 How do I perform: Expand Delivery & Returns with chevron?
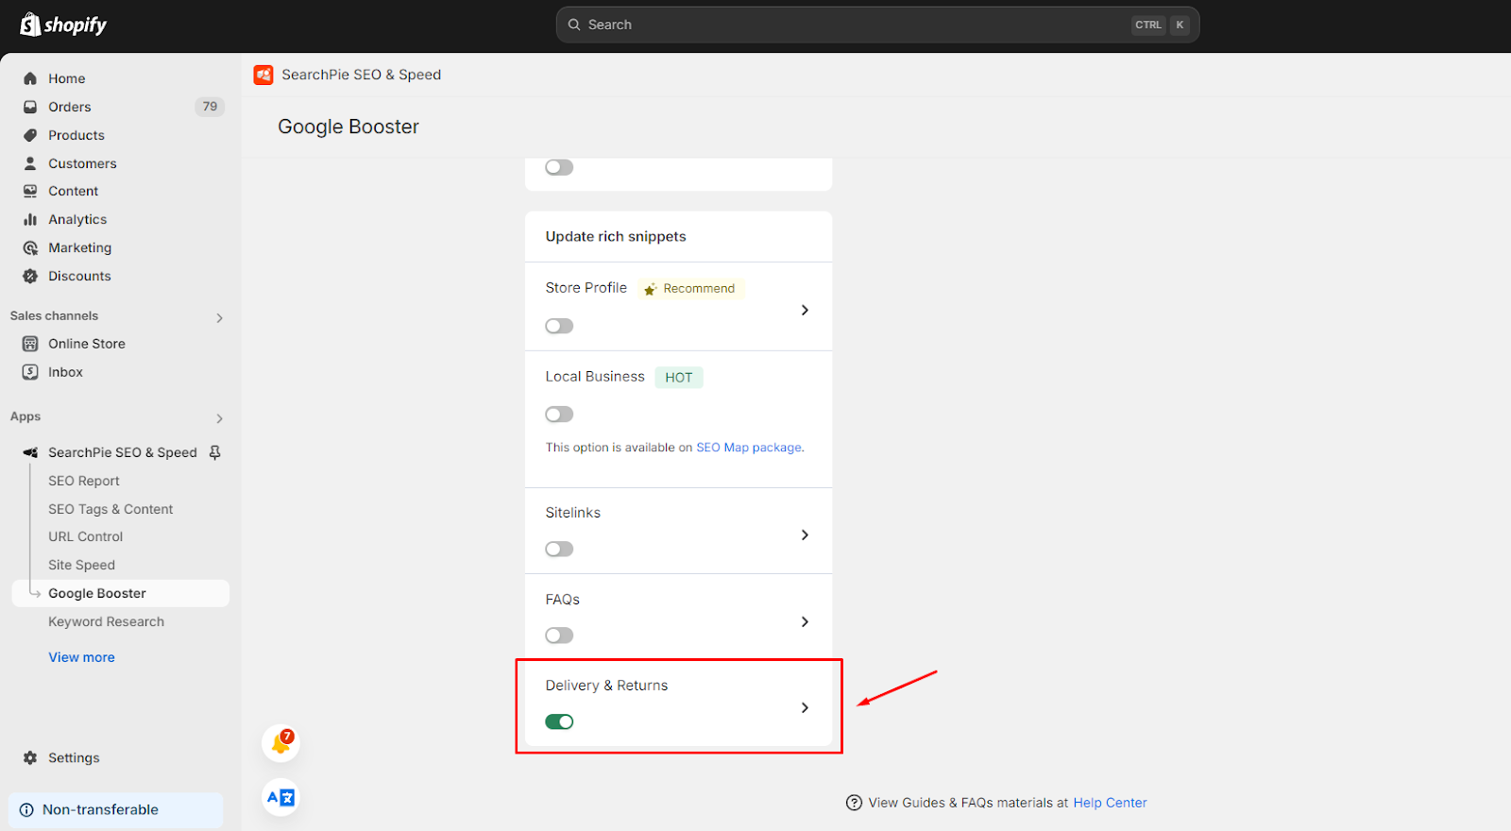[805, 707]
